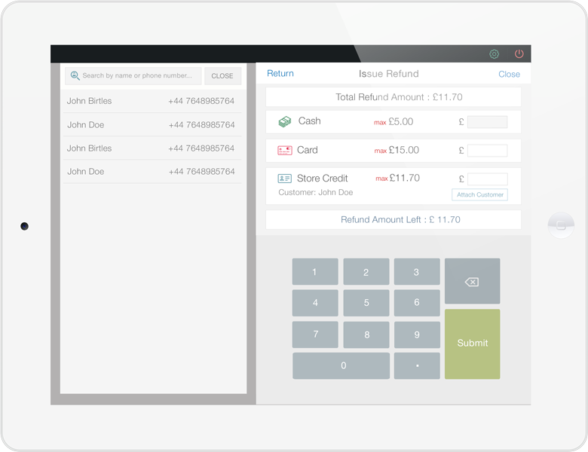
Task: Click the search by name field
Action: [139, 76]
